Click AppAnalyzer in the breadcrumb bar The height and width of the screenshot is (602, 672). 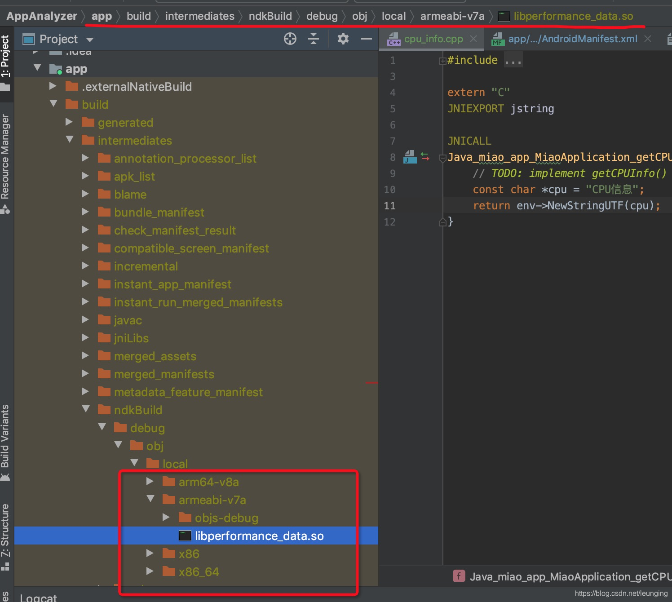click(42, 16)
